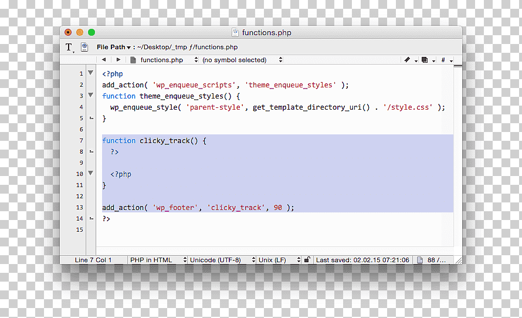Open the no symbol selected popup
Screen dimensions: 522x318
(242, 60)
